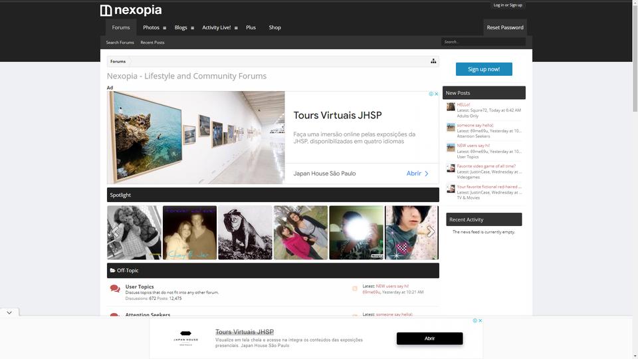Open spotlight photo of two girls outdoors

point(300,233)
